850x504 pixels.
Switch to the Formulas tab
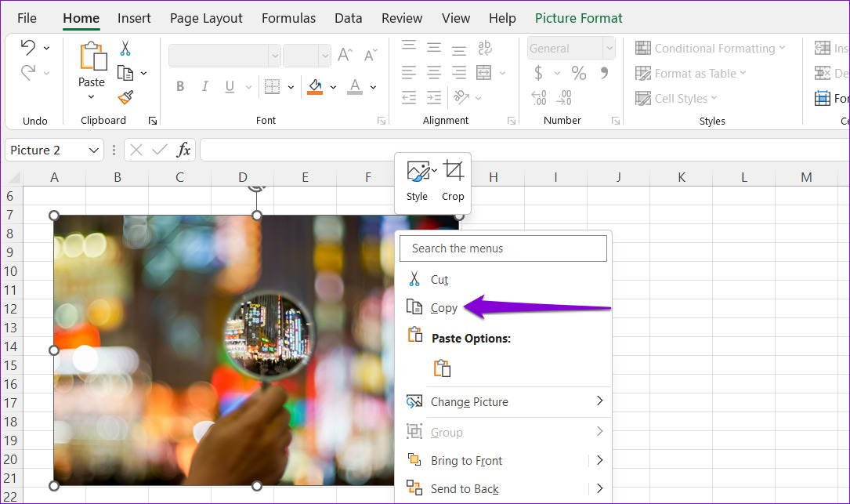pyautogui.click(x=288, y=18)
